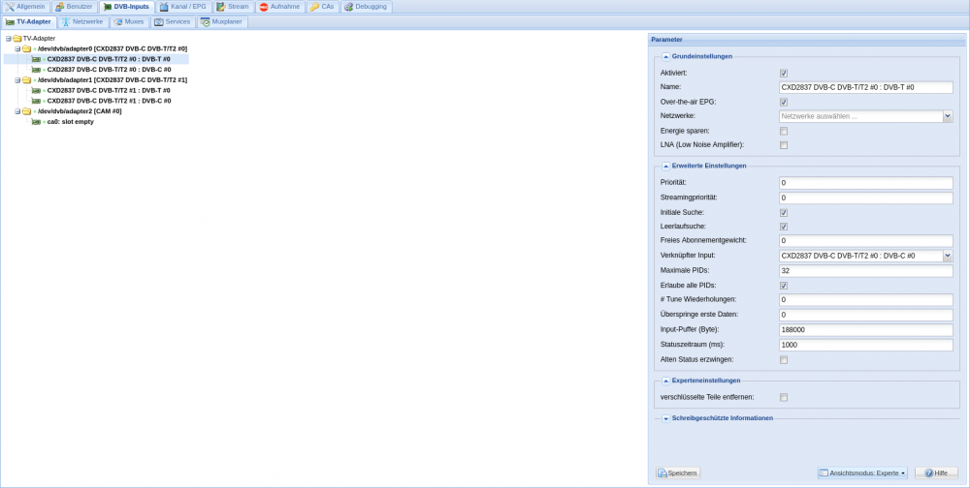This screenshot has height=488, width=970.
Task: Click the Input-Puffer (Byte) field
Action: (866, 330)
